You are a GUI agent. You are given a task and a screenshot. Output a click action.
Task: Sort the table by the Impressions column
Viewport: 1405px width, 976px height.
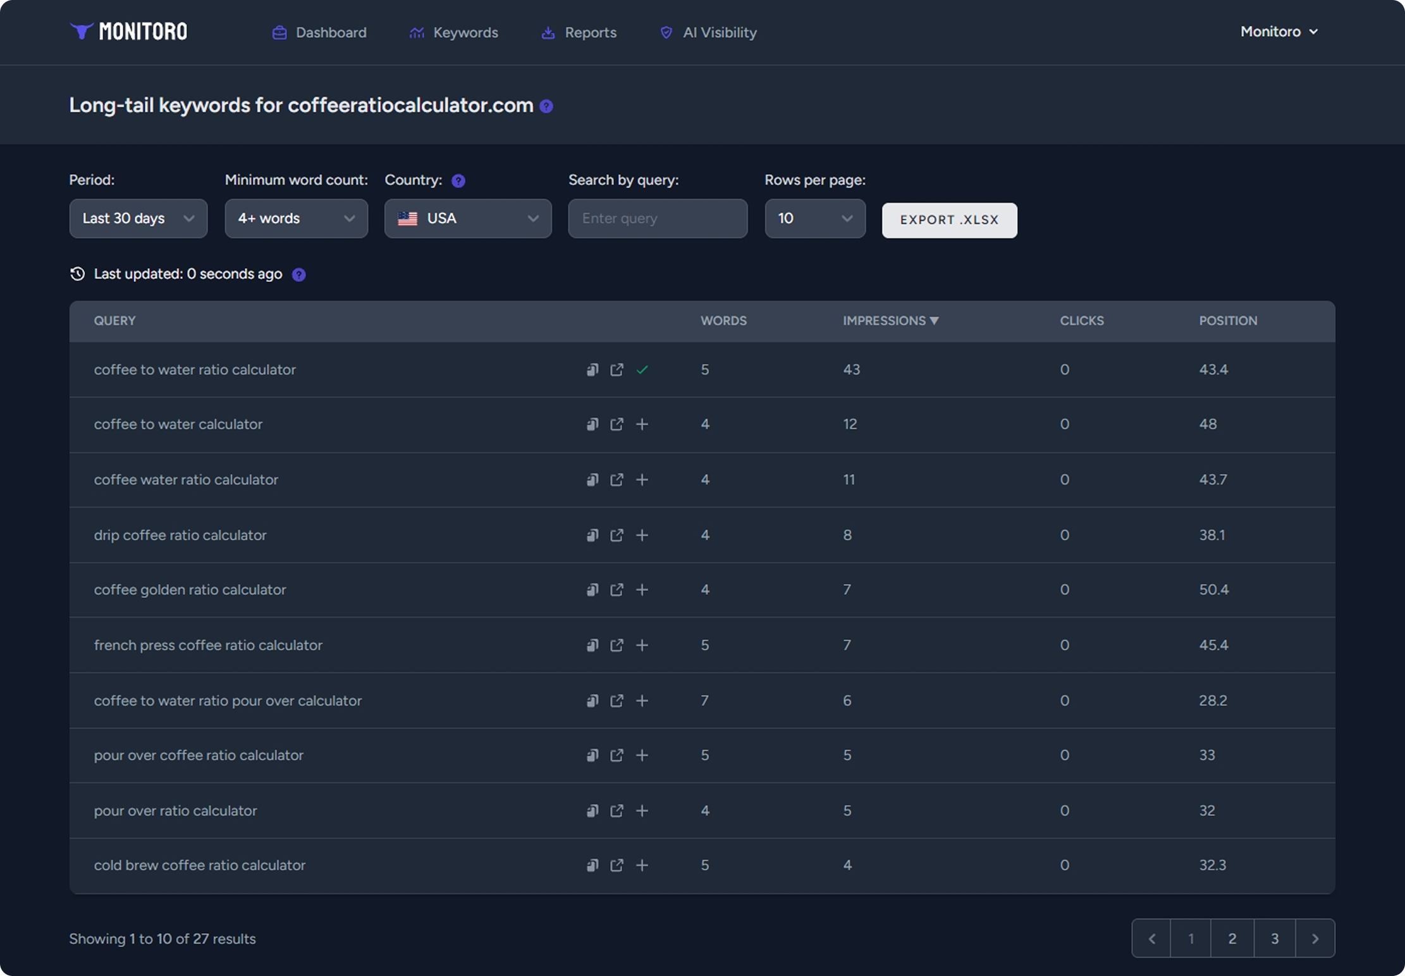[891, 320]
